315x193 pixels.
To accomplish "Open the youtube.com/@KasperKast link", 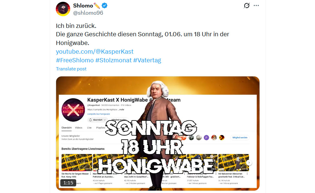I will tap(94, 52).
